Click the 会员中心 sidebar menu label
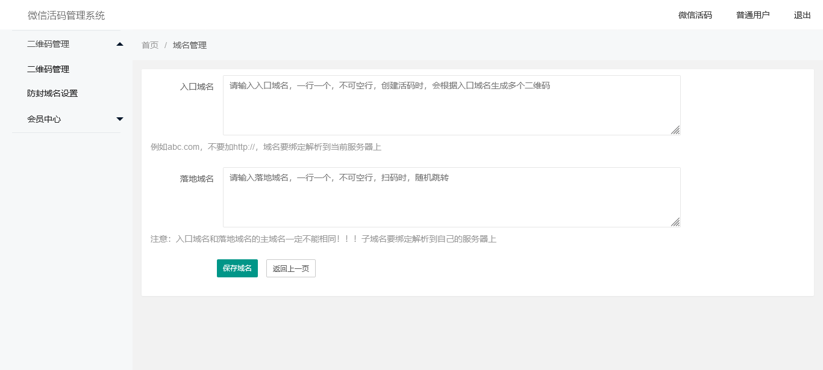This screenshot has width=823, height=370. click(44, 119)
